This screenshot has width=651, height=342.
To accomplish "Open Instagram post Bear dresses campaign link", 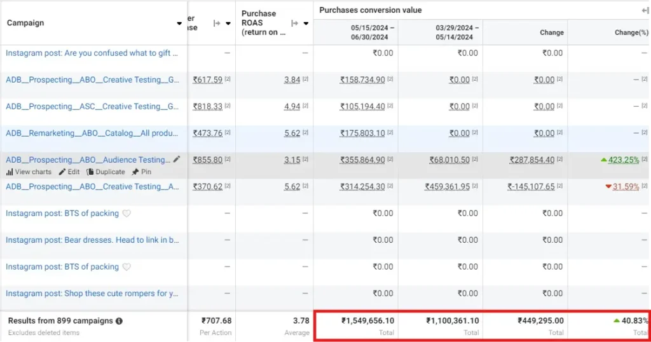I will pyautogui.click(x=92, y=240).
